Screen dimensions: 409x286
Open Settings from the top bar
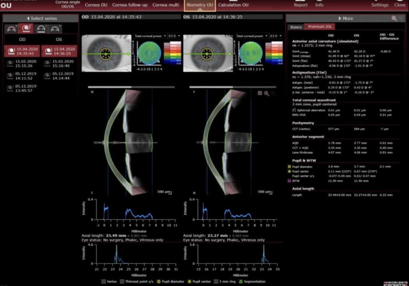(379, 4)
